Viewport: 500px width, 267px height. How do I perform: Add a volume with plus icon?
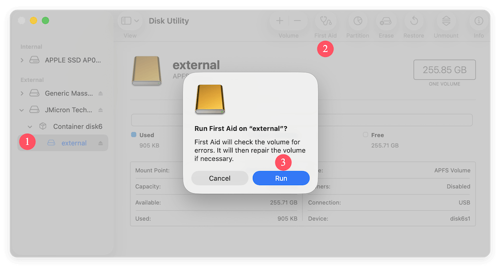279,21
